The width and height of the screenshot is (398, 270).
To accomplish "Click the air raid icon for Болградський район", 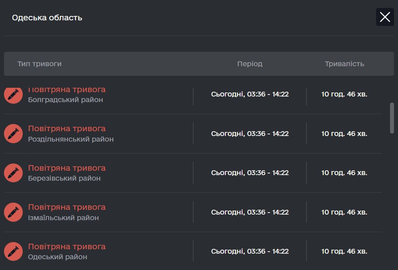I will [x=13, y=95].
